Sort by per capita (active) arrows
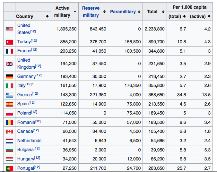The height and width of the screenshot is (172, 217). [209, 16]
